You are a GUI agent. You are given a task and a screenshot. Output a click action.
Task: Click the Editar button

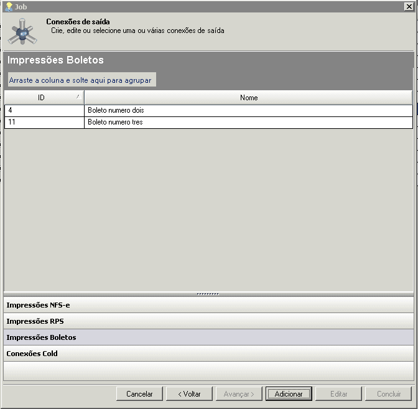pyautogui.click(x=338, y=394)
